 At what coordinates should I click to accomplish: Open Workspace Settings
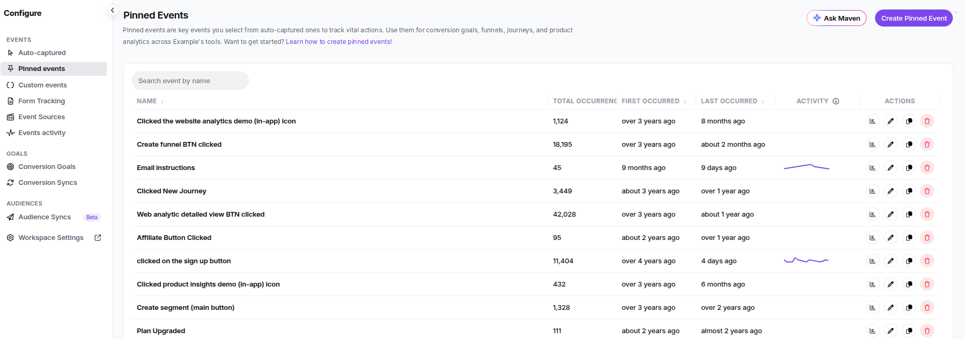tap(51, 238)
